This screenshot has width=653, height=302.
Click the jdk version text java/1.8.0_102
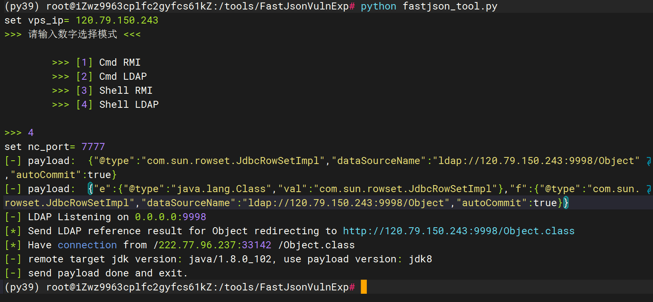pos(230,259)
